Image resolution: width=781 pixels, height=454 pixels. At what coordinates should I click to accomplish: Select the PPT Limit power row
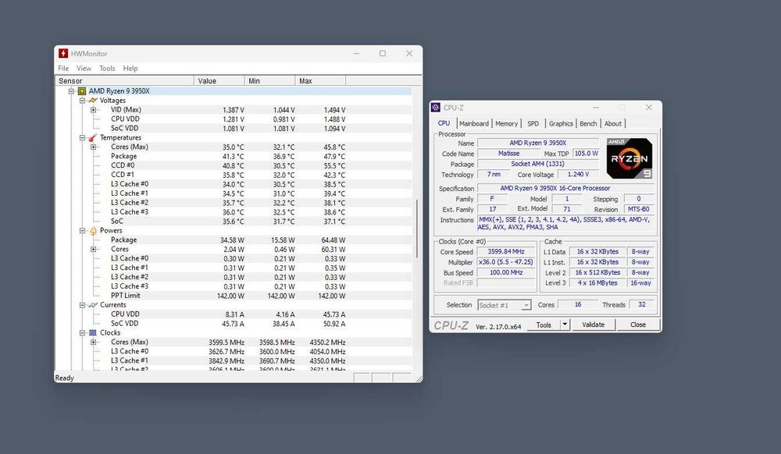point(233,296)
